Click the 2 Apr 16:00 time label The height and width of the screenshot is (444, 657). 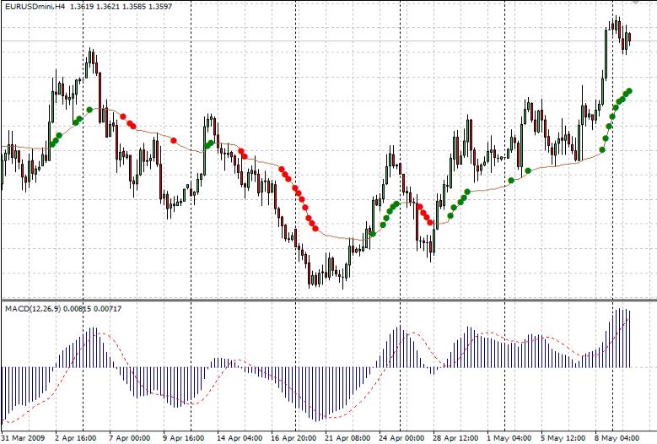click(76, 438)
